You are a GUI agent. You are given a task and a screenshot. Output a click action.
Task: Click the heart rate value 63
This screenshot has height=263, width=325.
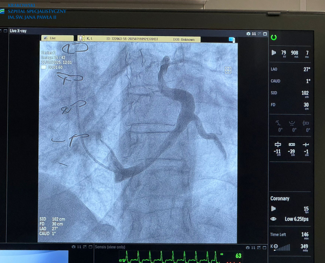pyautogui.click(x=238, y=256)
